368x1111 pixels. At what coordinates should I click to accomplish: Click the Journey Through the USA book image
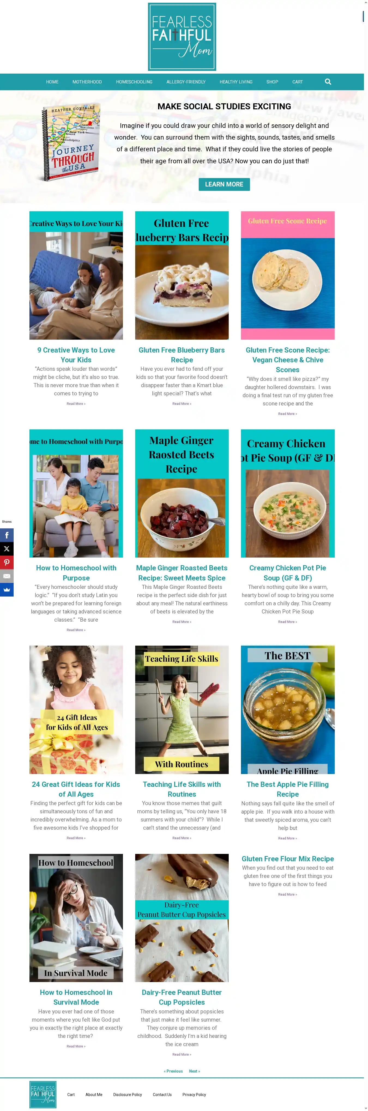click(x=71, y=142)
